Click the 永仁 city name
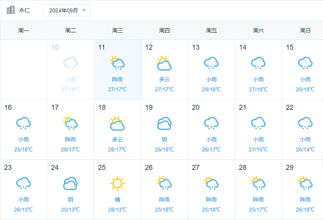 (x=24, y=10)
